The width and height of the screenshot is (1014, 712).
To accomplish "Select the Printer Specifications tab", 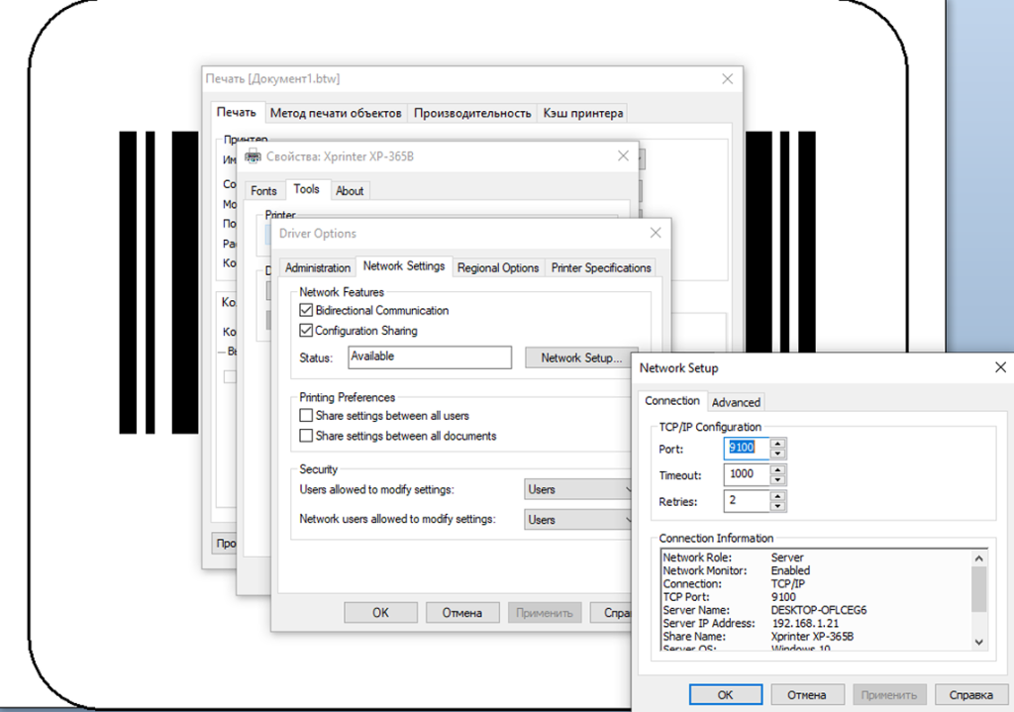I will tap(601, 266).
